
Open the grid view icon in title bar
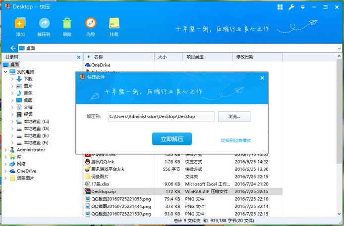click(x=280, y=7)
